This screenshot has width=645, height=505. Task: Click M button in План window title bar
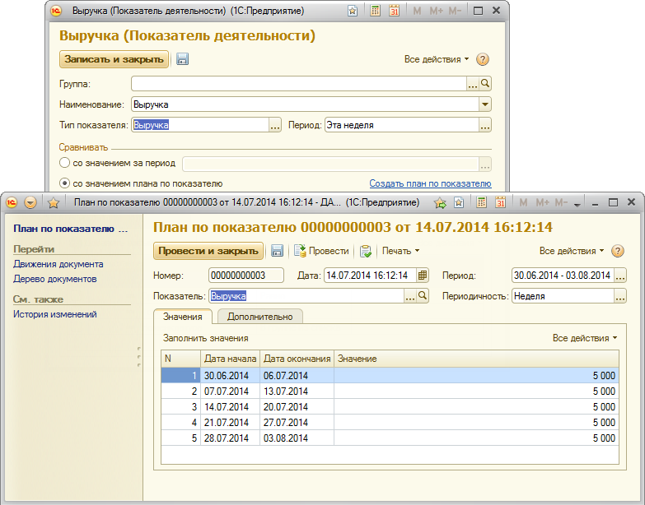tap(523, 202)
